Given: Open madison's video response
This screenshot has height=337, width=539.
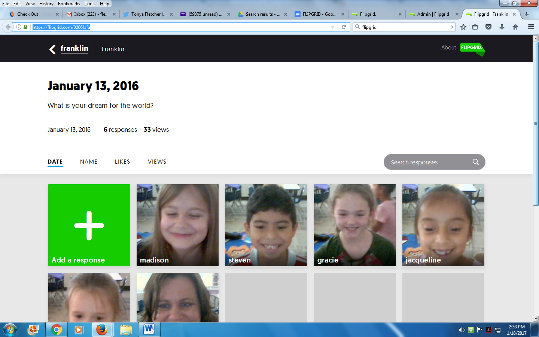Looking at the screenshot, I should pos(177,225).
